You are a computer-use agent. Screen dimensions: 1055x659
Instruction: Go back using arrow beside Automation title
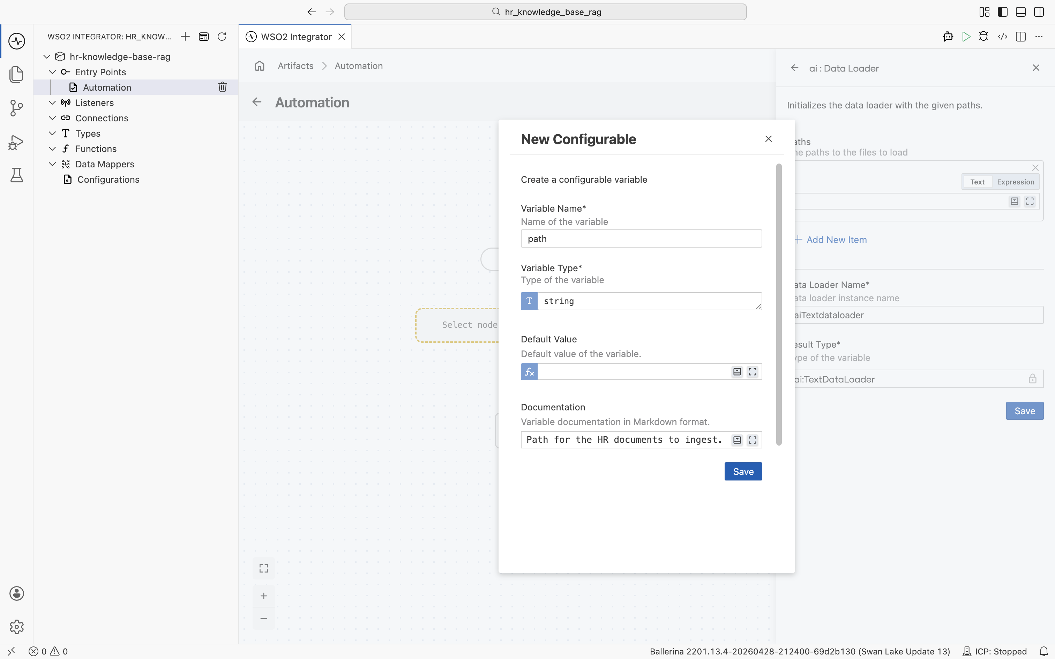[257, 102]
